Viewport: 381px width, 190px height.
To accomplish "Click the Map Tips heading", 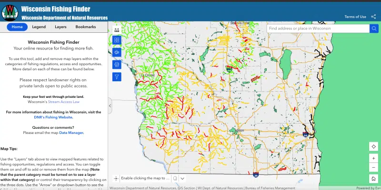I will 9,149.
